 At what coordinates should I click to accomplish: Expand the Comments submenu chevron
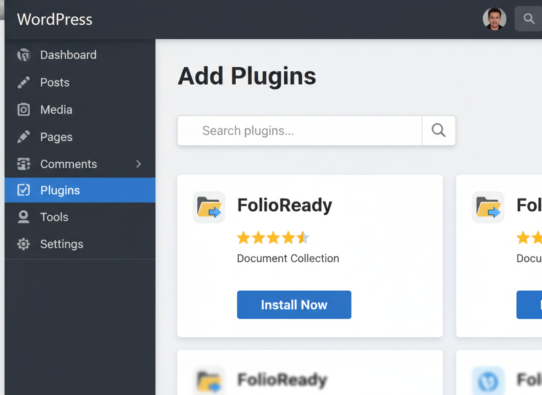tap(139, 164)
